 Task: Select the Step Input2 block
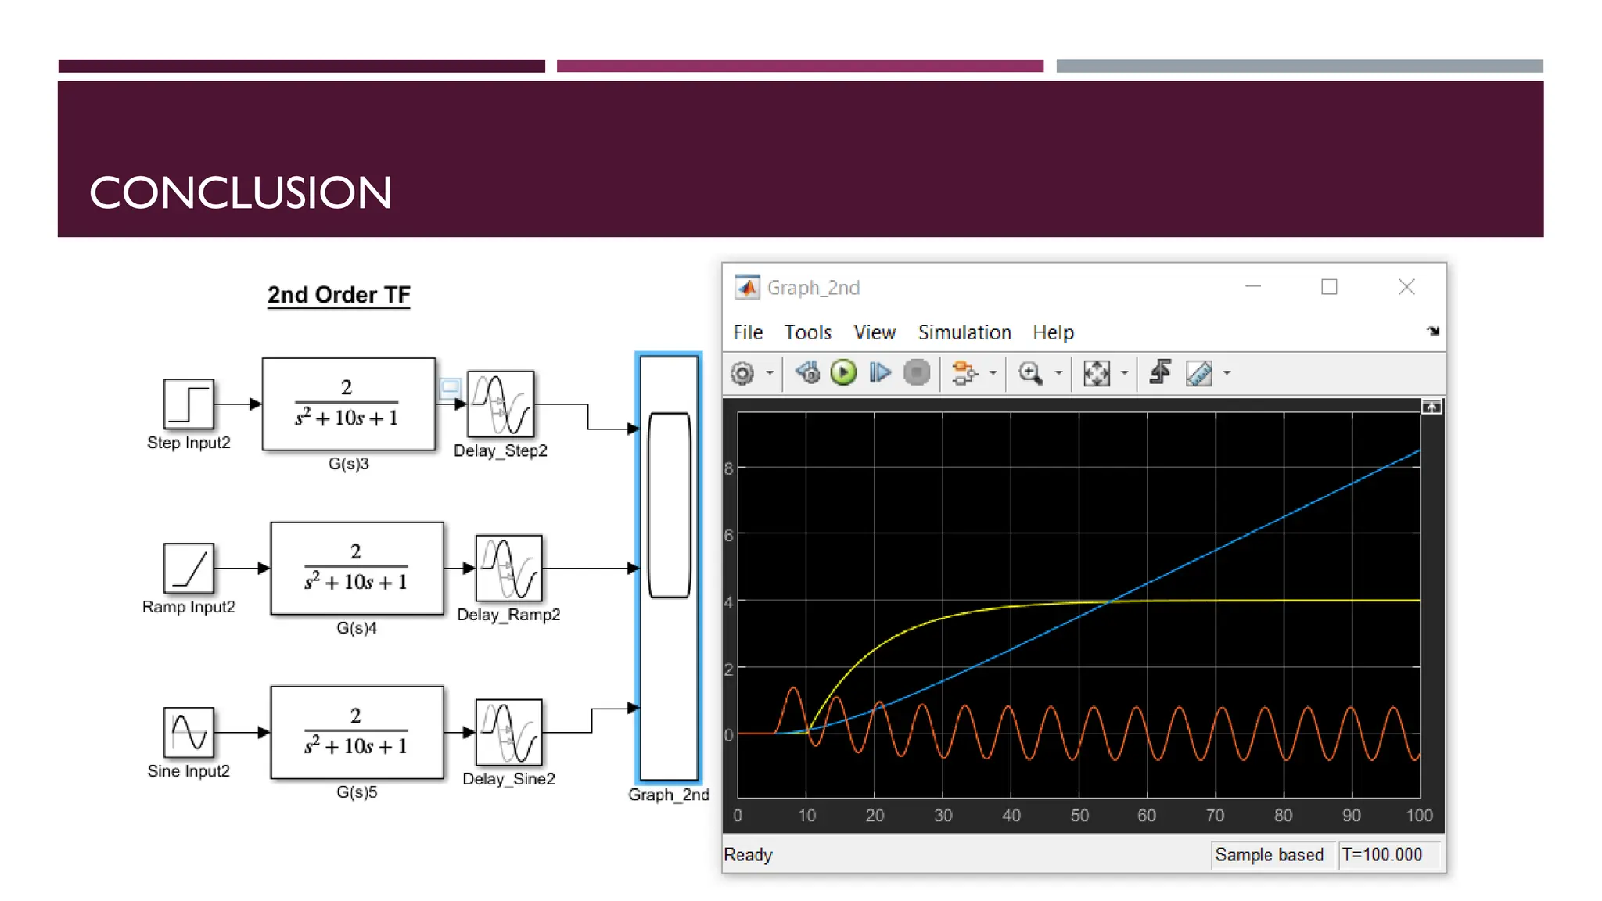coord(189,404)
